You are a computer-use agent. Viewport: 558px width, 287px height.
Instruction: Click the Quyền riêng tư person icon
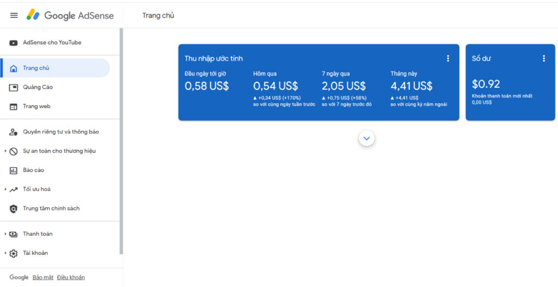[x=14, y=132]
